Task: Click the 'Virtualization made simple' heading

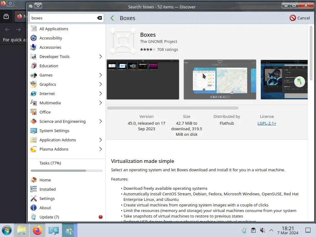Action: click(x=143, y=161)
